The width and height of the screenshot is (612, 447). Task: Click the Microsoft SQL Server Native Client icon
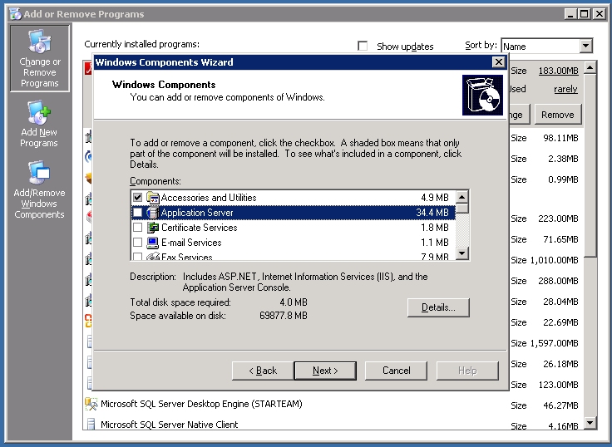pyautogui.click(x=91, y=424)
